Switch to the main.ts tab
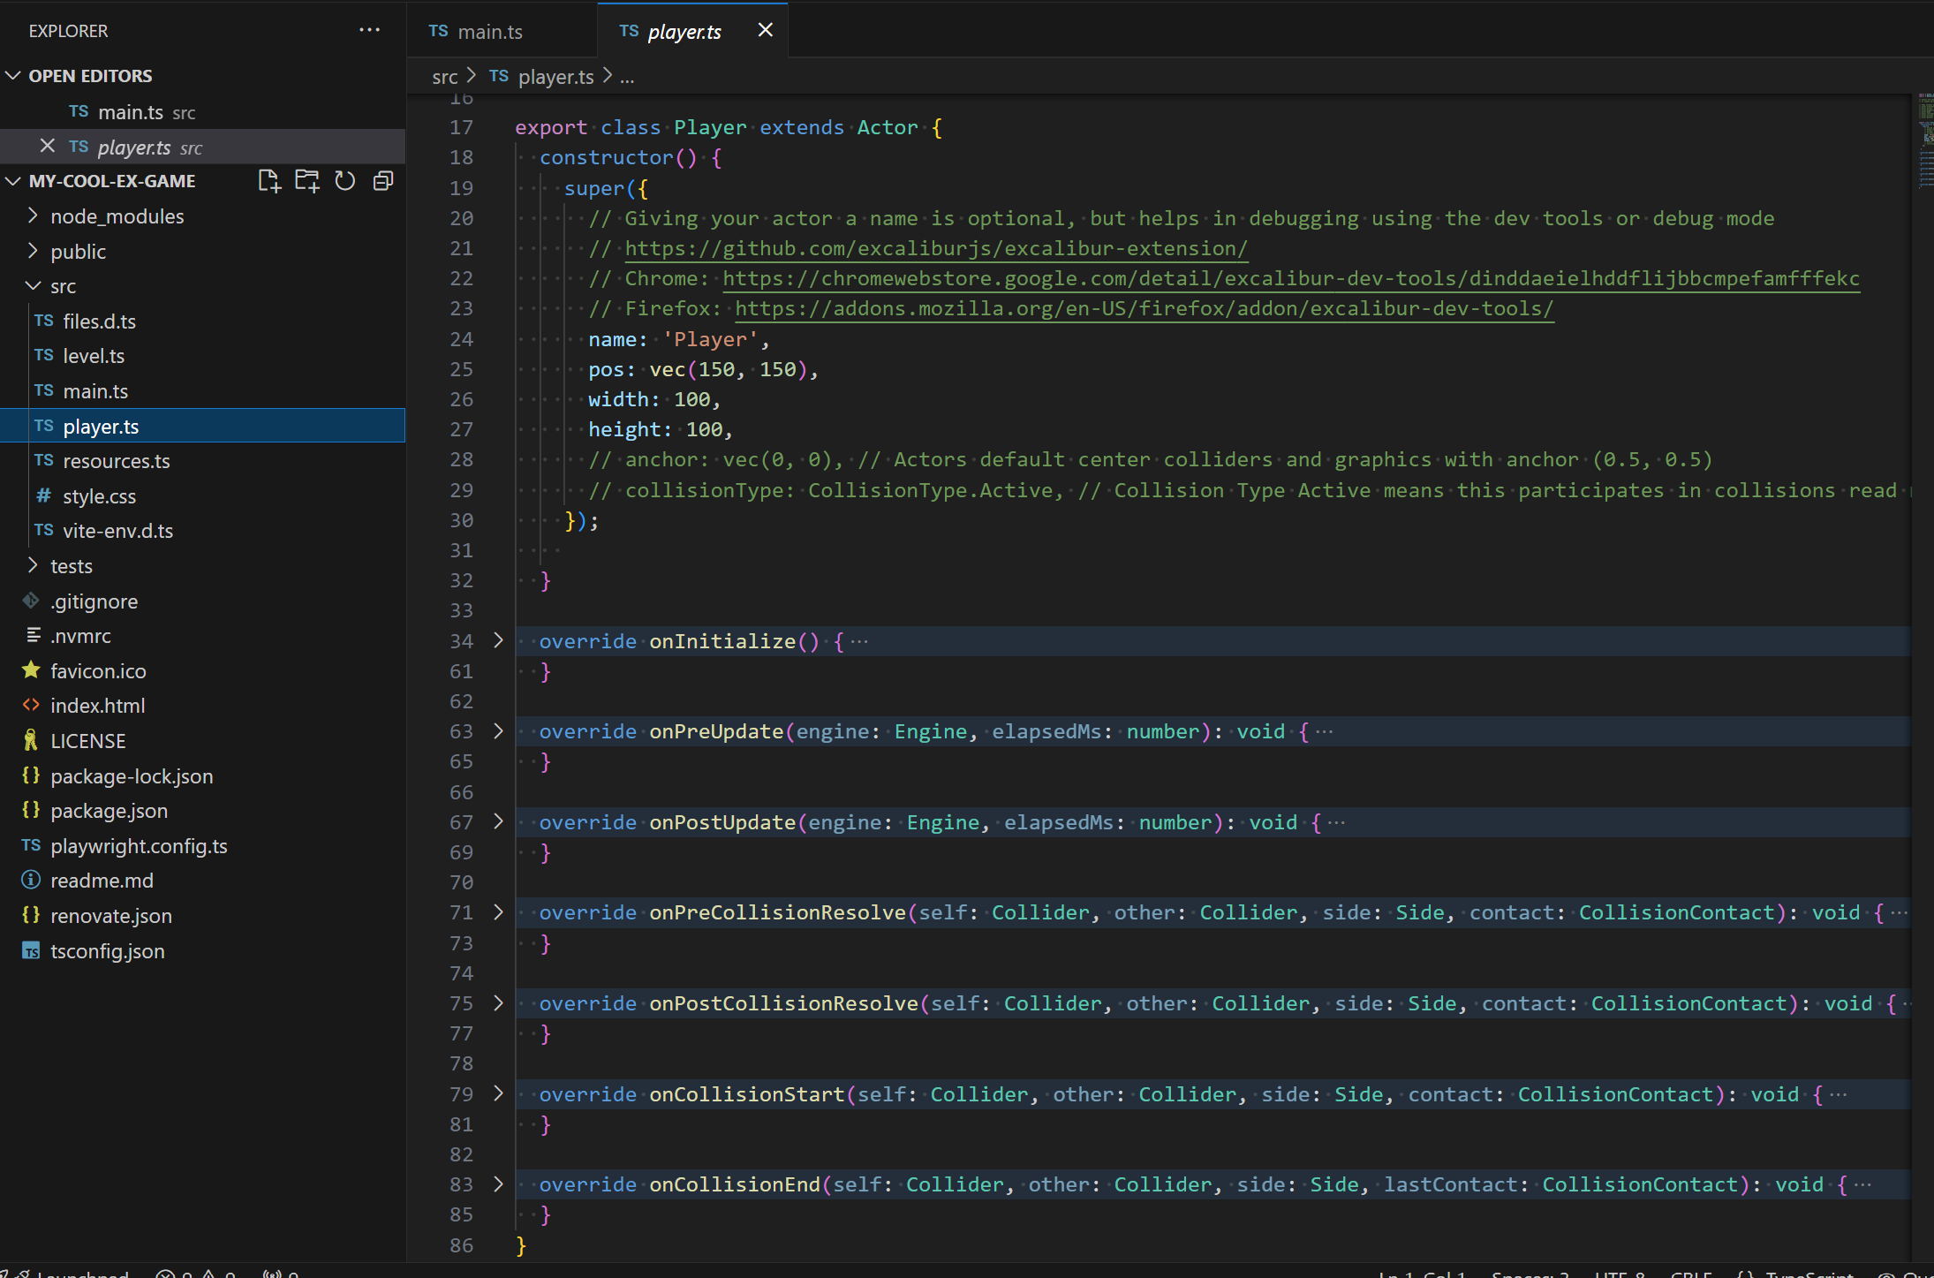 coord(490,32)
